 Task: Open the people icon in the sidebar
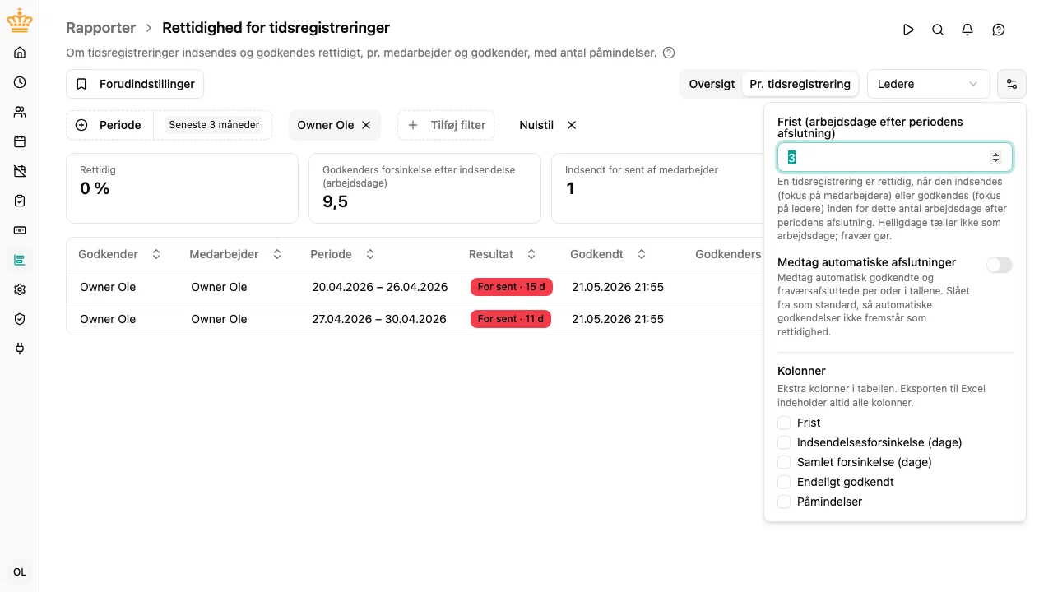(20, 112)
